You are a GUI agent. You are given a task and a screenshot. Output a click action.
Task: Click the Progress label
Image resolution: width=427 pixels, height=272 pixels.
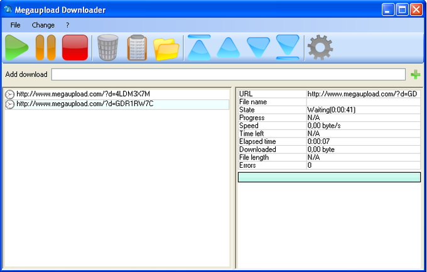click(252, 117)
